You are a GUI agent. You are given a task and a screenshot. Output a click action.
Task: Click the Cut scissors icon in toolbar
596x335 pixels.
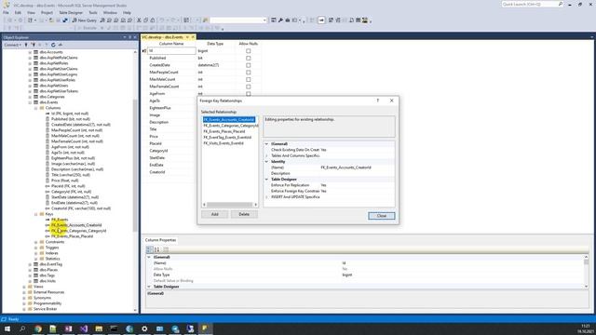tap(139, 20)
